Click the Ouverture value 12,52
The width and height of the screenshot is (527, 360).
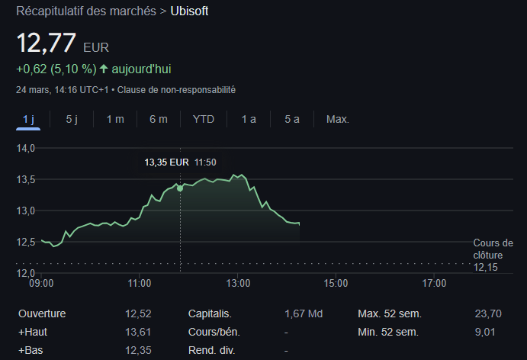(x=138, y=313)
